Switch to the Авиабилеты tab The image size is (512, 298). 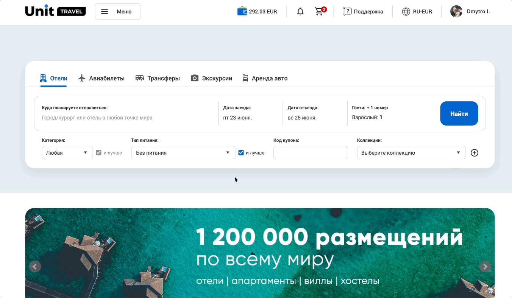click(101, 78)
